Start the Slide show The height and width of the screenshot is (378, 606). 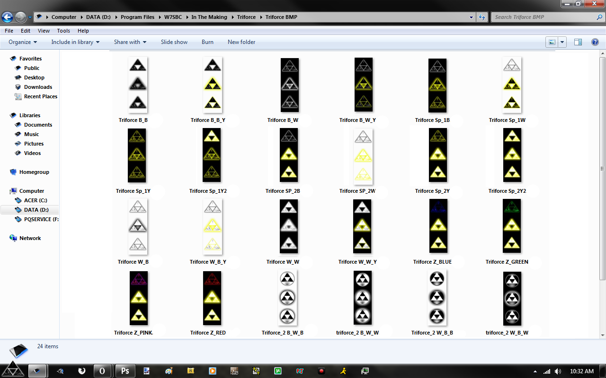(x=174, y=42)
